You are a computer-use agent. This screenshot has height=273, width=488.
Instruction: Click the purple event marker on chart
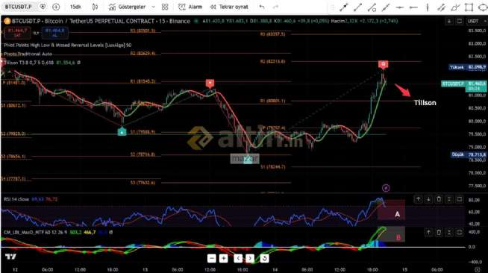coord(386,188)
